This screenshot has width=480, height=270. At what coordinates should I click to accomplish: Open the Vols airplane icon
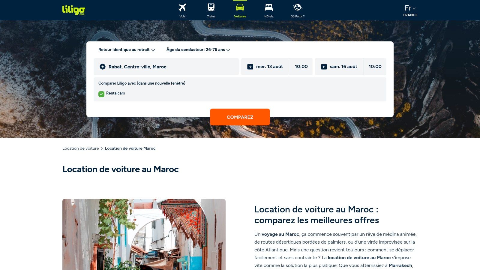click(182, 7)
